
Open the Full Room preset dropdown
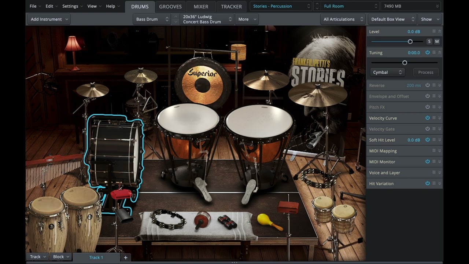tap(350, 6)
